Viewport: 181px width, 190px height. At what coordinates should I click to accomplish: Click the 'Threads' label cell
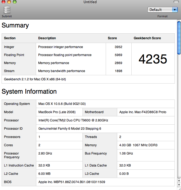click(x=91, y=137)
